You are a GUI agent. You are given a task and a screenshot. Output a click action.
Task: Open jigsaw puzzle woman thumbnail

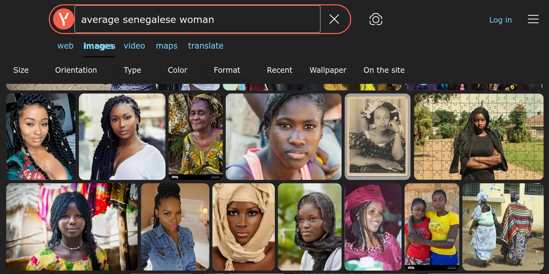click(x=479, y=137)
